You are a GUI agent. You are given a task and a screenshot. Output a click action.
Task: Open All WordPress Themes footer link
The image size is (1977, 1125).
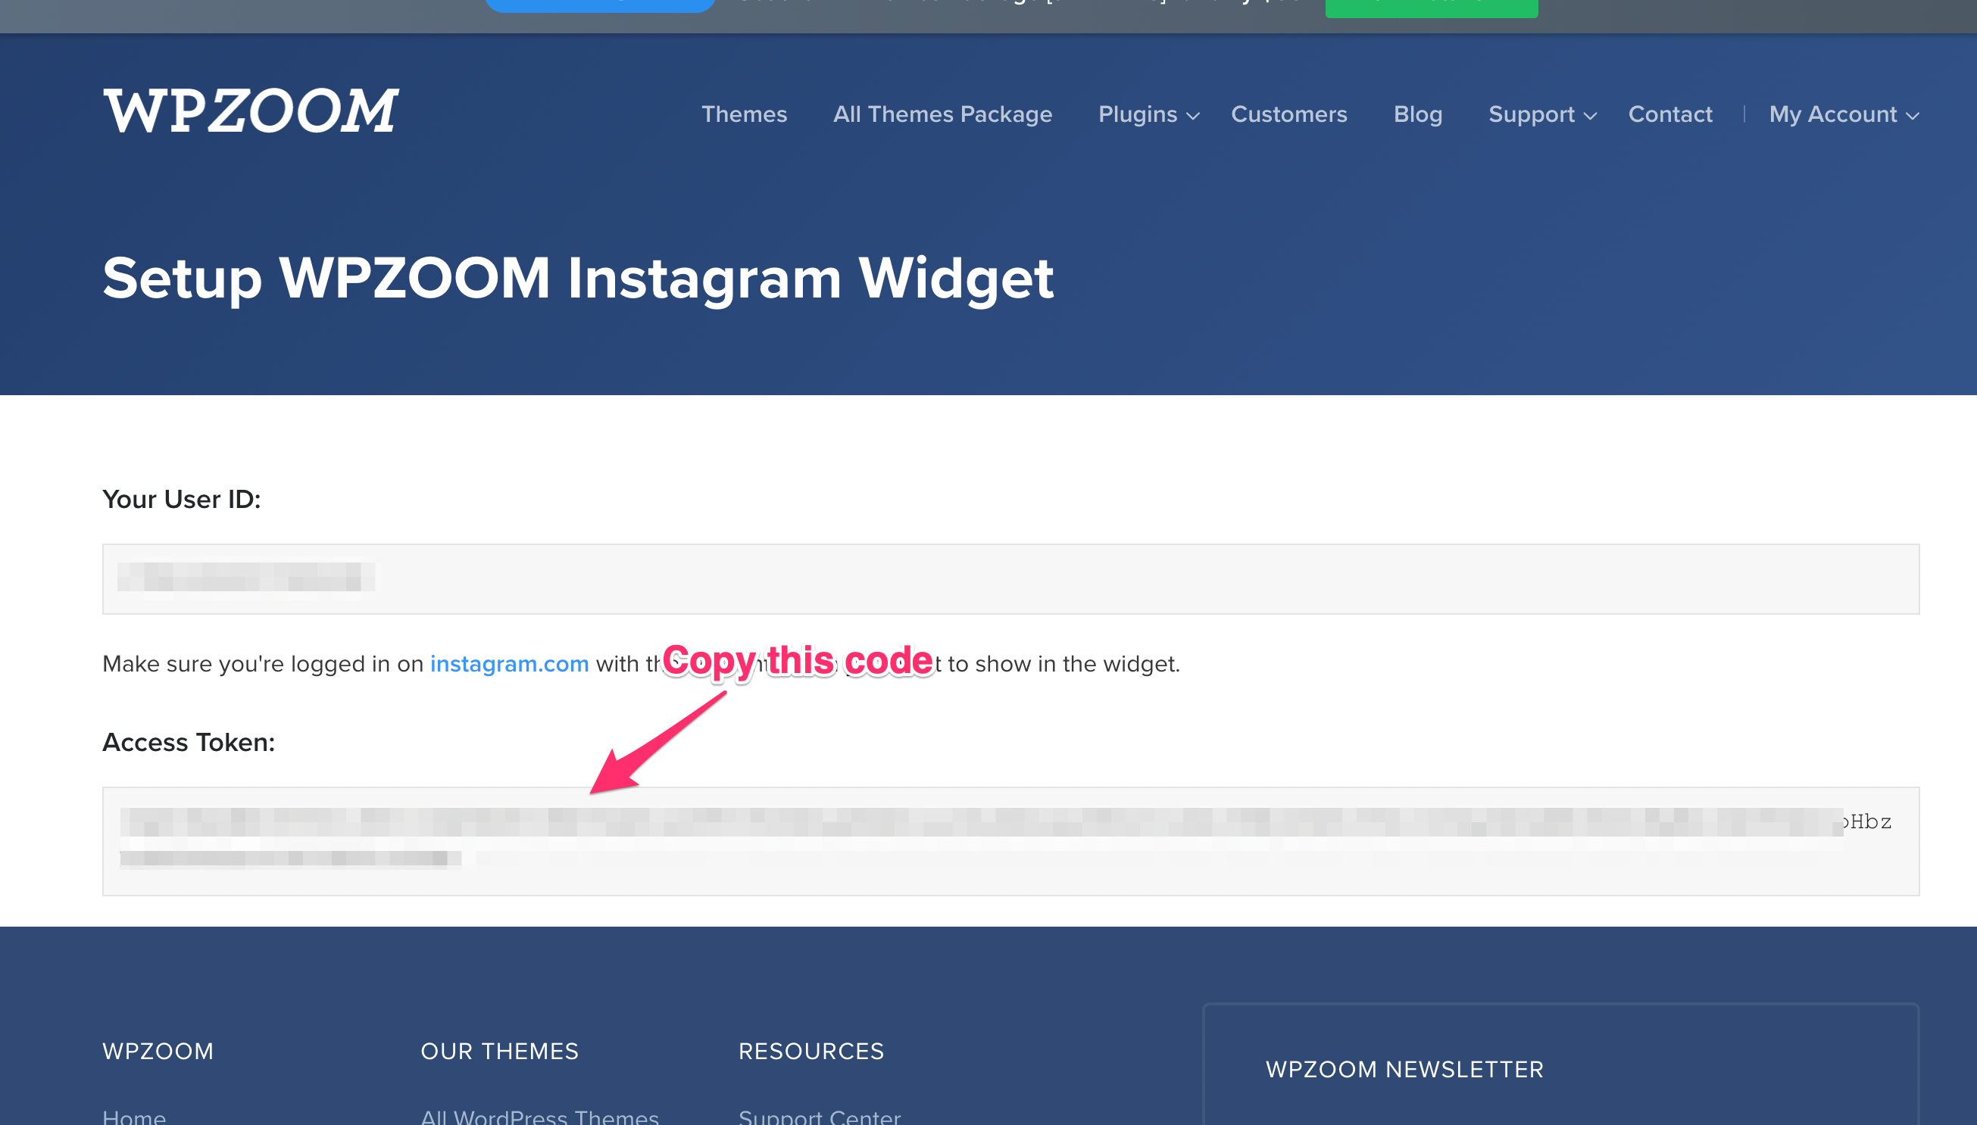tap(539, 1117)
